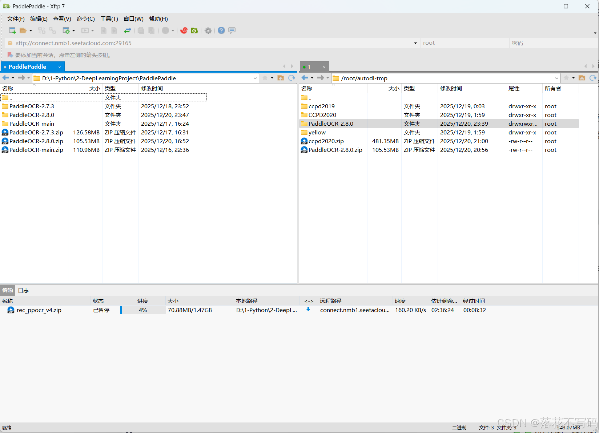599x433 pixels.
Task: Expand remote bookmarks star dropdown arrow
Action: point(573,78)
